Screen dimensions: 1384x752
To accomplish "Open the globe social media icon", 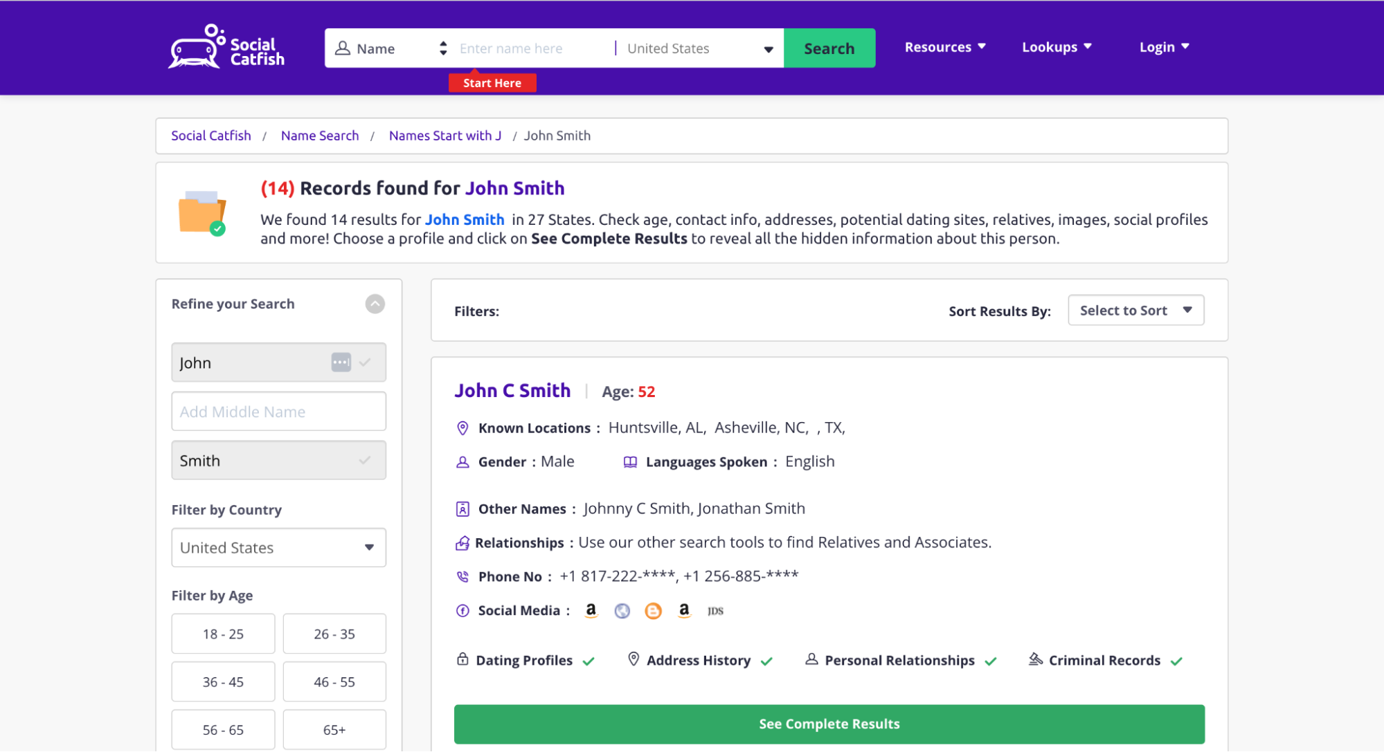I will point(622,611).
